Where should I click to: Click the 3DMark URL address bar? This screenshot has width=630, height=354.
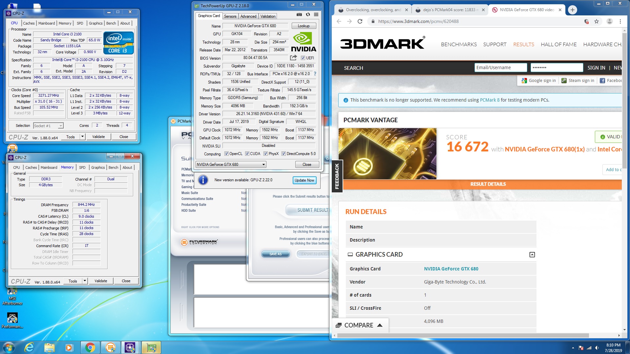[476, 21]
